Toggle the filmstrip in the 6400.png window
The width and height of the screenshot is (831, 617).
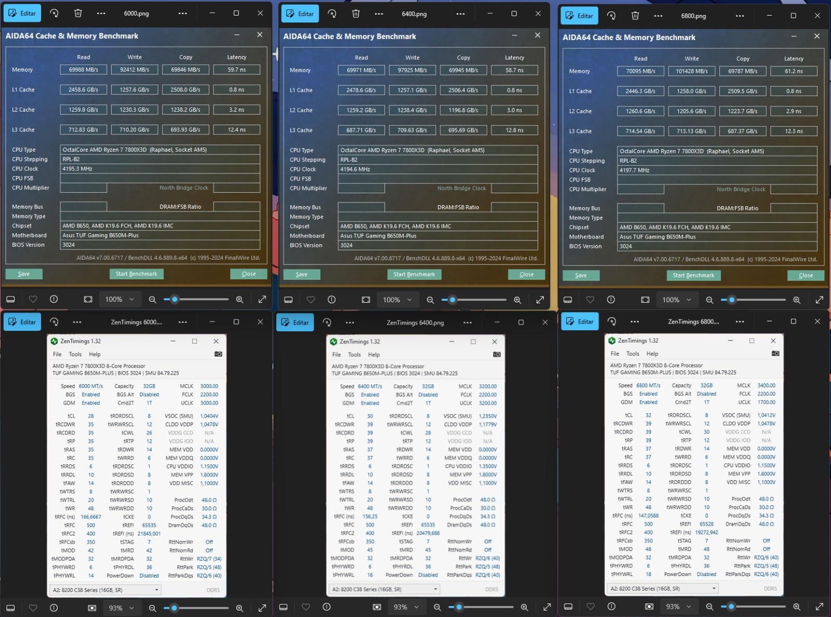[x=288, y=300]
